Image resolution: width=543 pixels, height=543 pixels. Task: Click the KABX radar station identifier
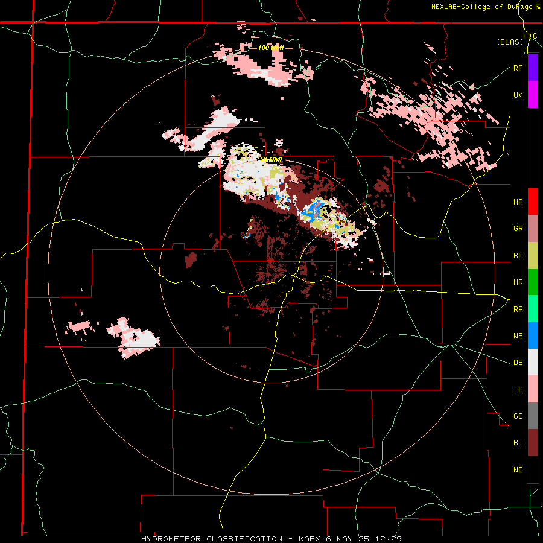point(311,539)
